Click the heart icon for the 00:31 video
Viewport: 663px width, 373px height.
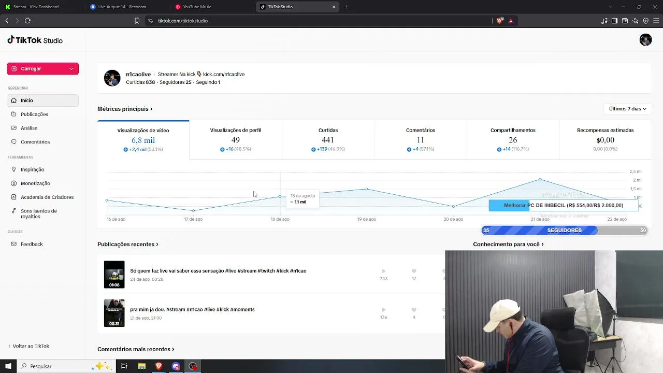[414, 310]
